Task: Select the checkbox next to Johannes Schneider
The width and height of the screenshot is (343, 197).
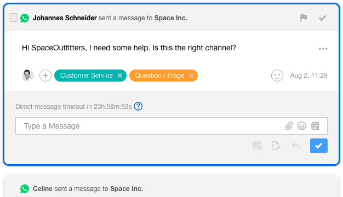Action: [13, 18]
